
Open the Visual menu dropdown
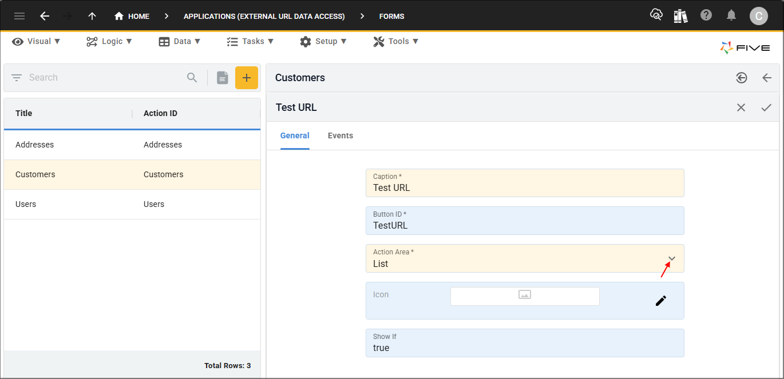point(37,41)
